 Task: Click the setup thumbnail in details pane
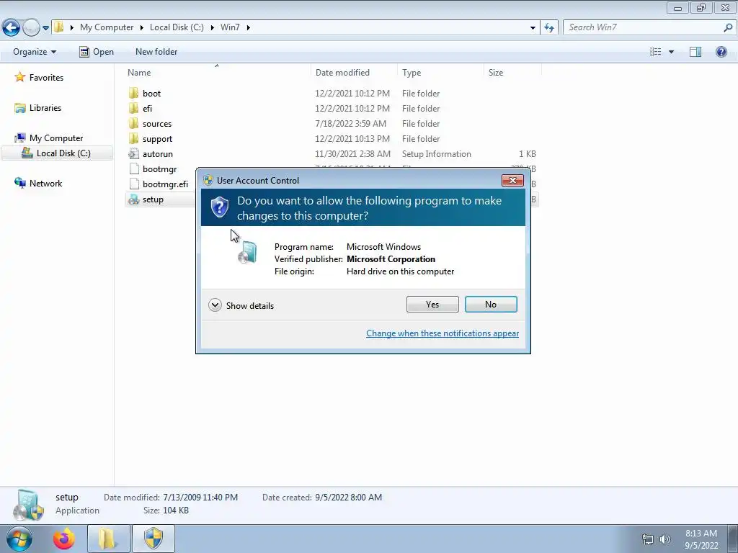click(x=28, y=505)
